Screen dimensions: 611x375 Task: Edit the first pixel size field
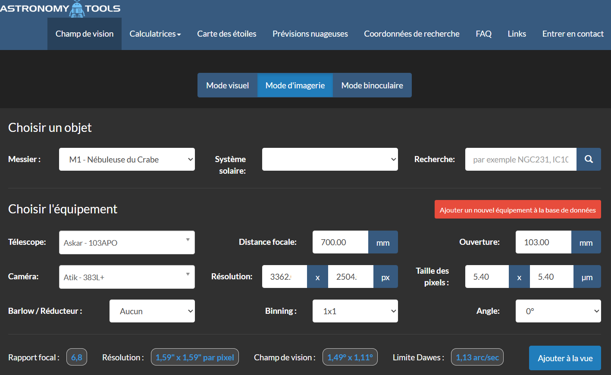tap(487, 277)
